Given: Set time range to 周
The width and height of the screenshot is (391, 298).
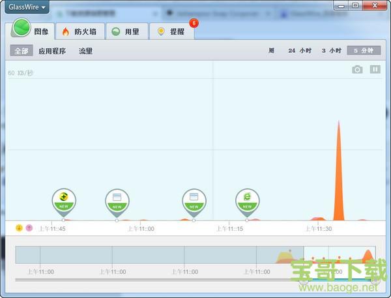Looking at the screenshot, I should (271, 50).
